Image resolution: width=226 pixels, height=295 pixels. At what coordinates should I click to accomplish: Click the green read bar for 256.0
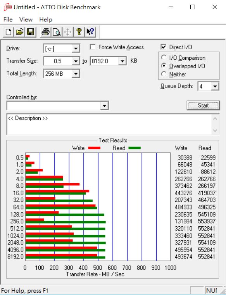pos(66,222)
